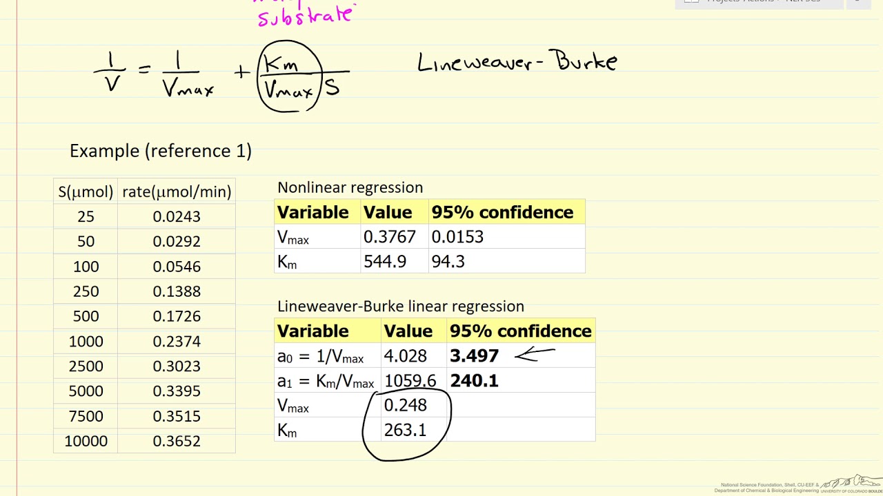
Task: Click substrate value 250 in data table
Action: [x=86, y=291]
